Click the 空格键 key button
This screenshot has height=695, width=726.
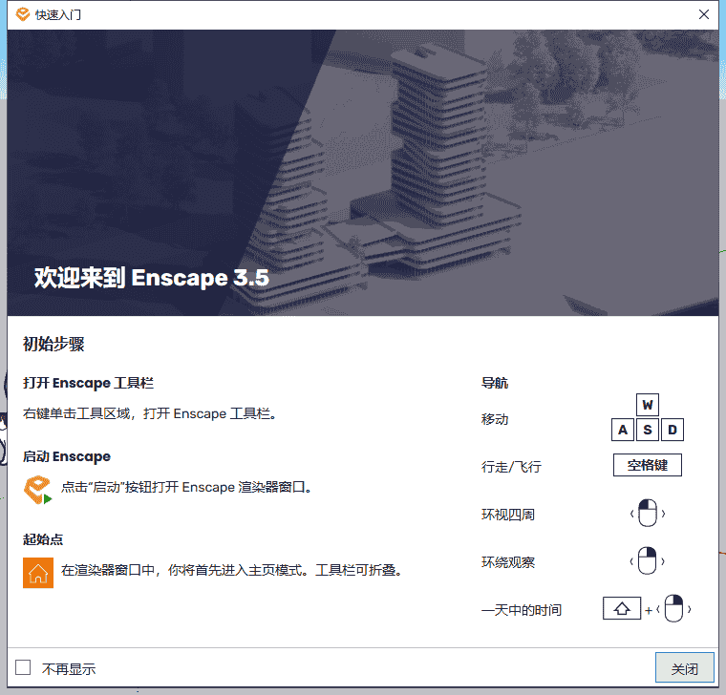[647, 466]
